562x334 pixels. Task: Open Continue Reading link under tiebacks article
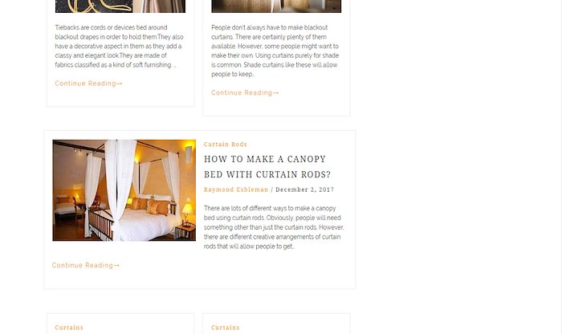[x=88, y=83]
